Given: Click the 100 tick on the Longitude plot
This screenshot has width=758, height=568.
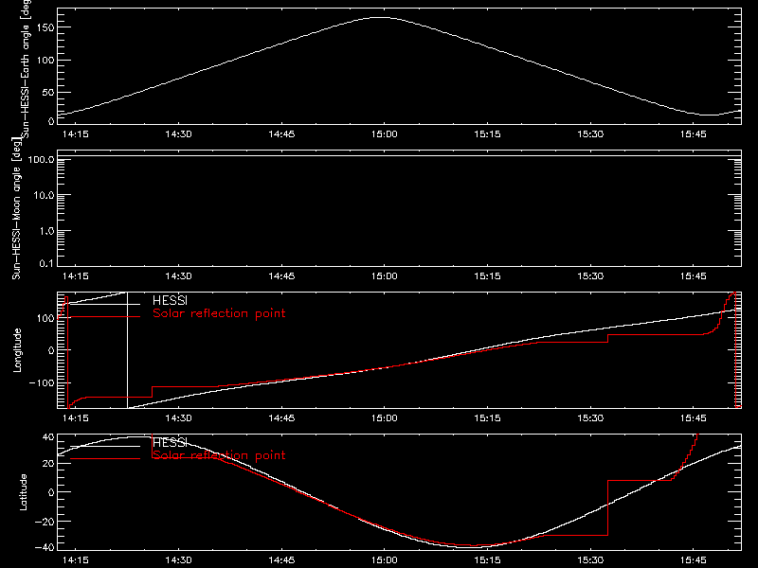Looking at the screenshot, I should 45,318.
